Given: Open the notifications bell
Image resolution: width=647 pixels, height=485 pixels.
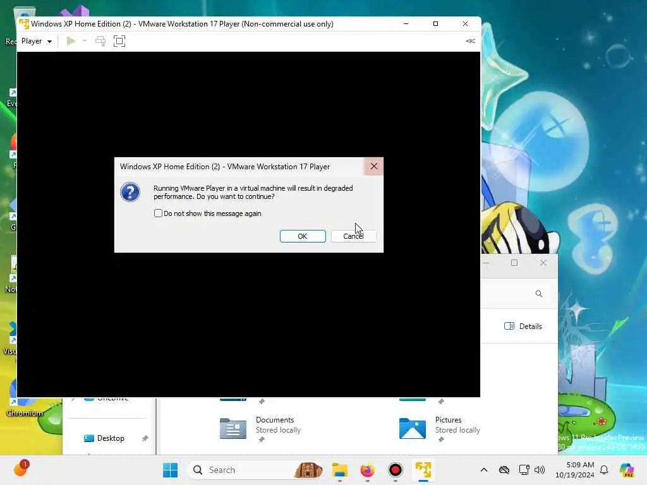Looking at the screenshot, I should 604,470.
